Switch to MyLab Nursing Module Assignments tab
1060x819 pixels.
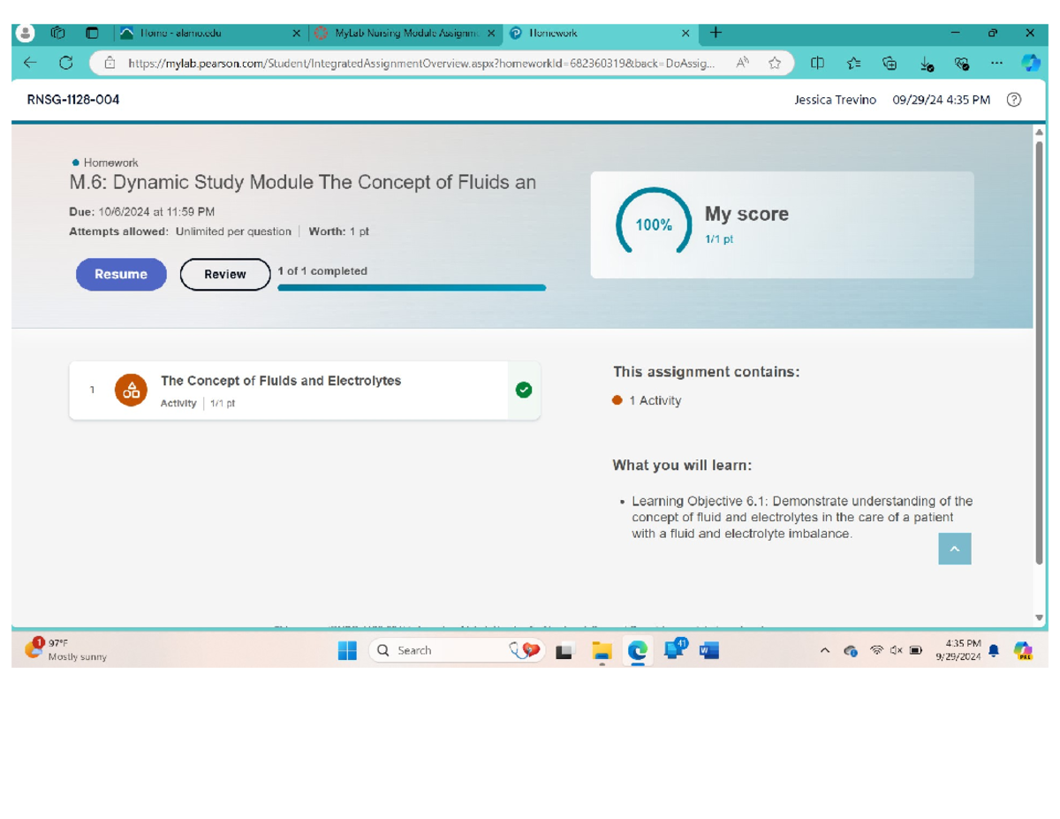click(x=406, y=34)
